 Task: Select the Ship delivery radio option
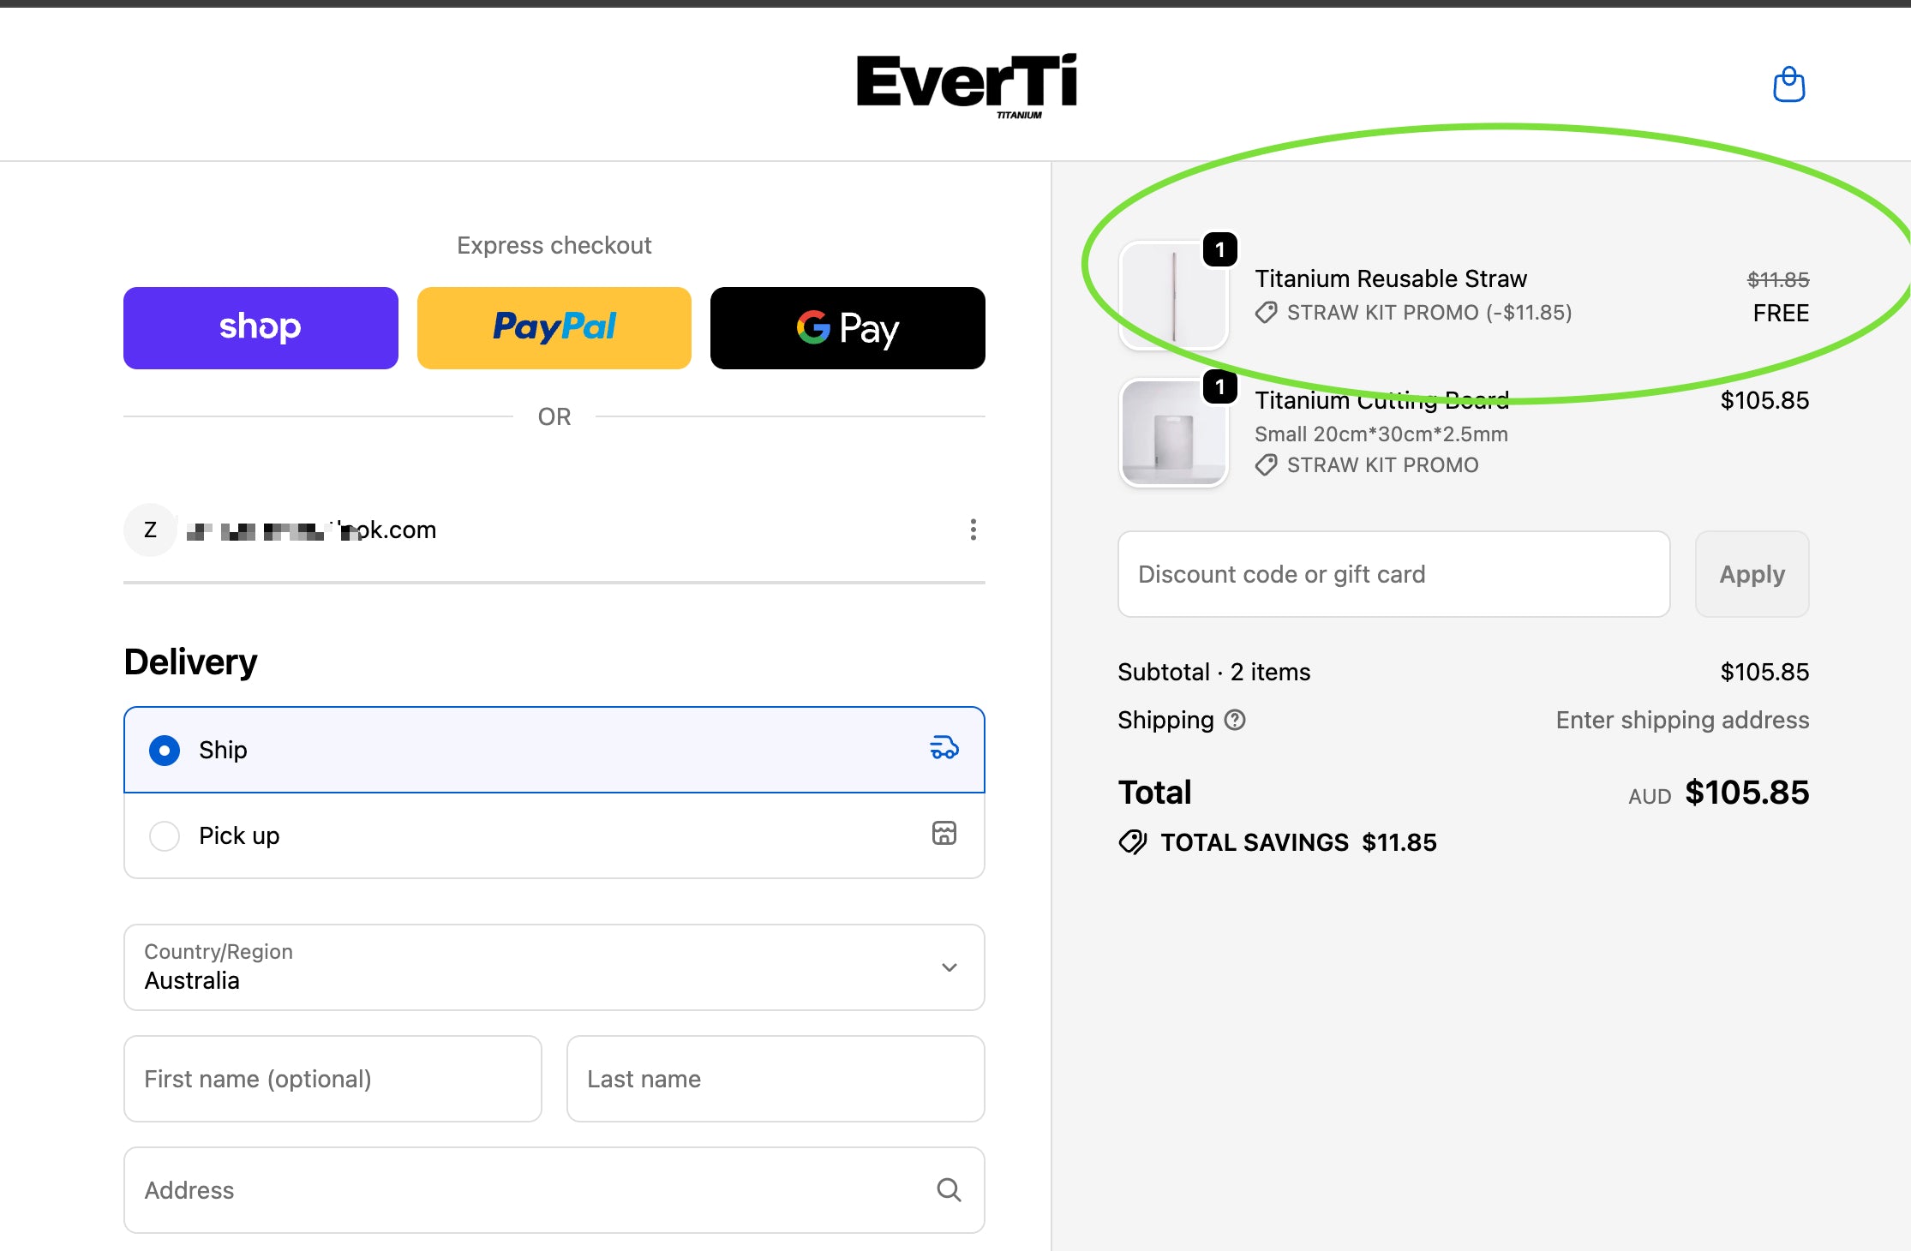click(165, 750)
